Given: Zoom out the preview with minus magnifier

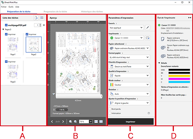Looking at the screenshot, I should pos(71,121).
